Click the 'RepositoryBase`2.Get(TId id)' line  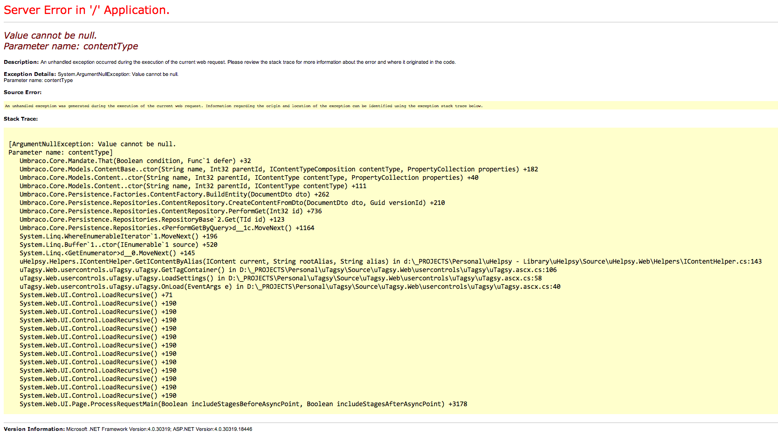(152, 219)
